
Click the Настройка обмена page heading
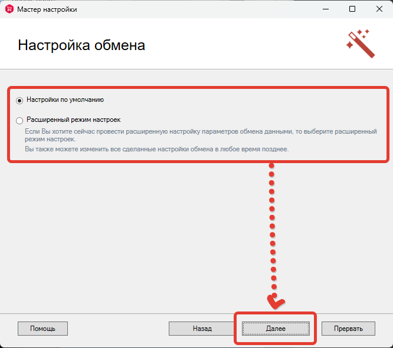tap(81, 45)
